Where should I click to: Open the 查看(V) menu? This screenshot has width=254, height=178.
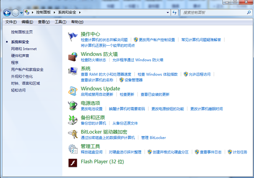44,22
